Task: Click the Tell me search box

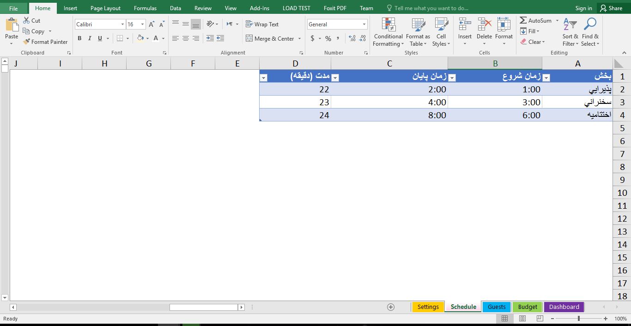Action: [x=427, y=8]
